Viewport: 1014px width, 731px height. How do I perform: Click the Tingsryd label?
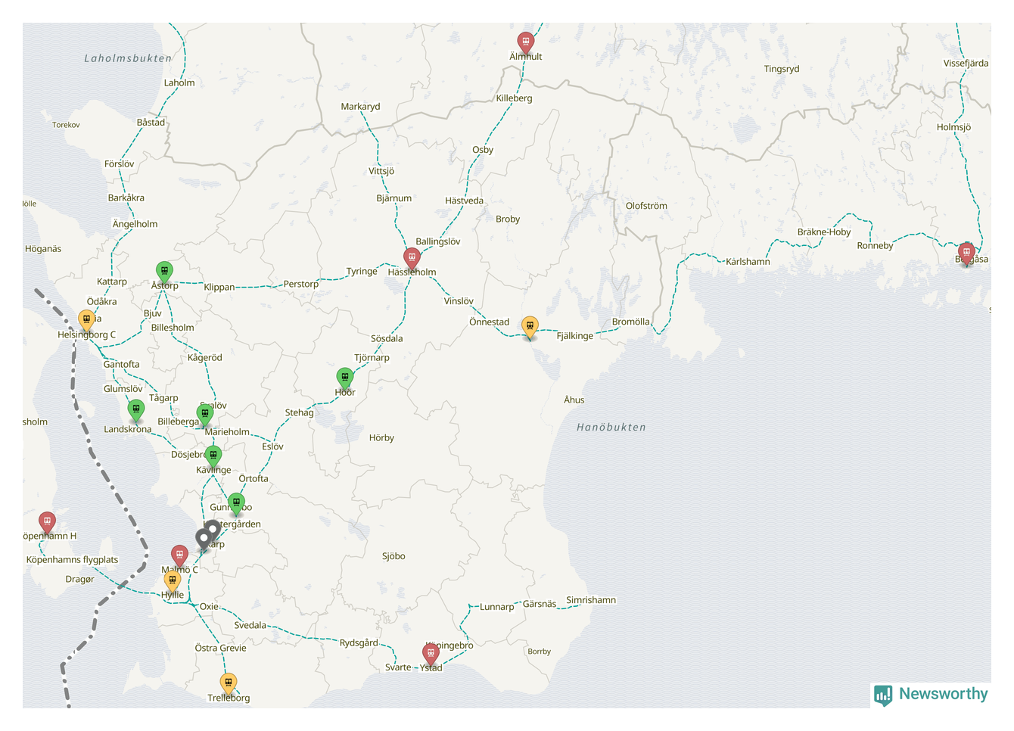[782, 69]
